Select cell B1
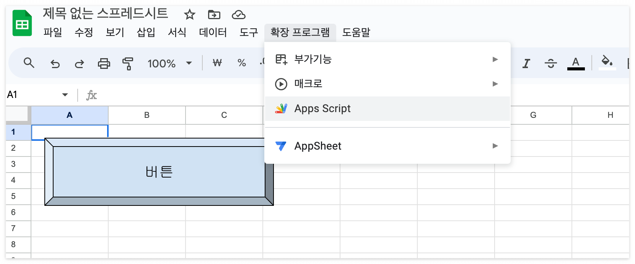The image size is (635, 264). click(x=147, y=132)
